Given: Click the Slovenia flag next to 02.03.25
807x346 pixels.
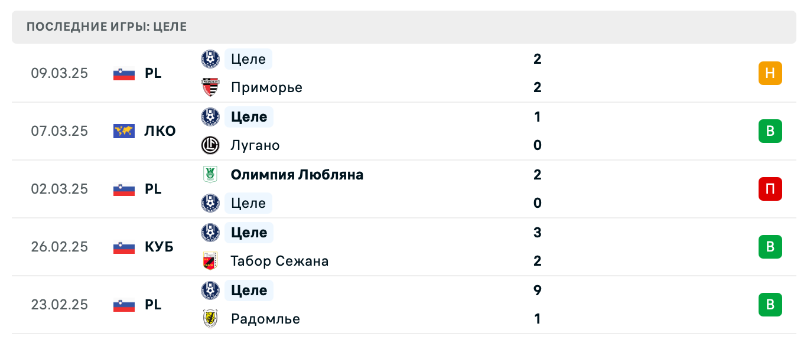Looking at the screenshot, I should click(x=123, y=189).
